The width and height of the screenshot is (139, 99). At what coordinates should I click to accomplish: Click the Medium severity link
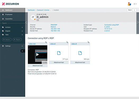coord(53,27)
